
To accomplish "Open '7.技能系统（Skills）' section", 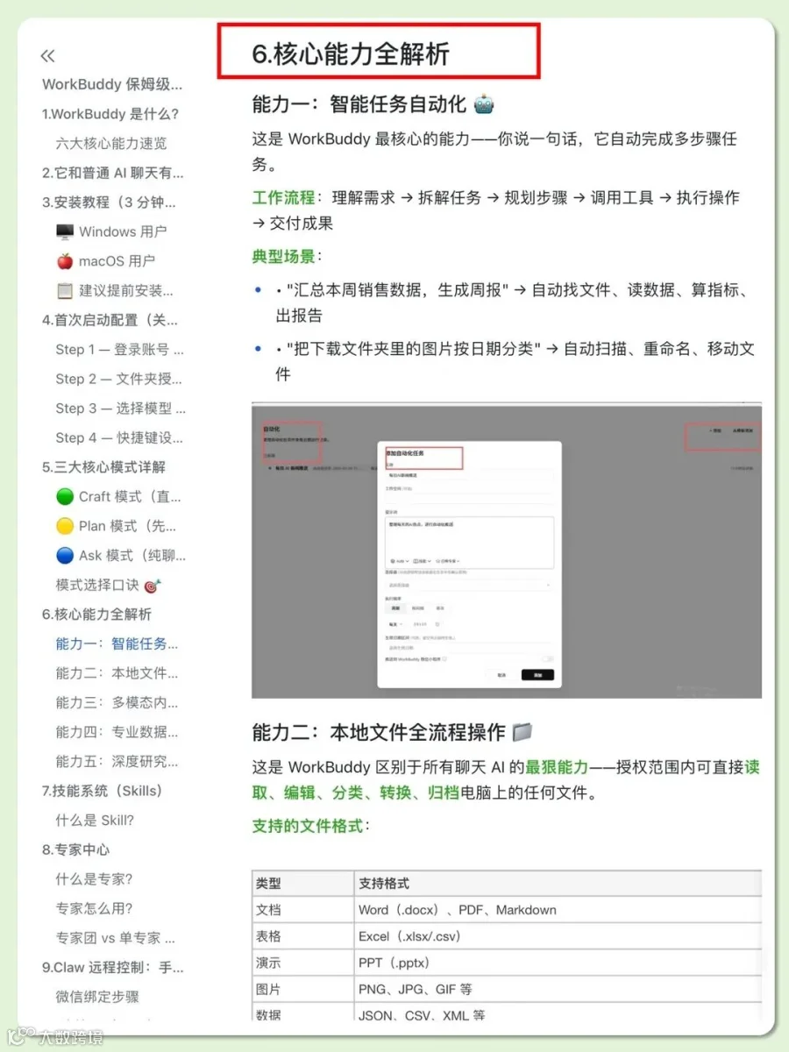I will (102, 791).
